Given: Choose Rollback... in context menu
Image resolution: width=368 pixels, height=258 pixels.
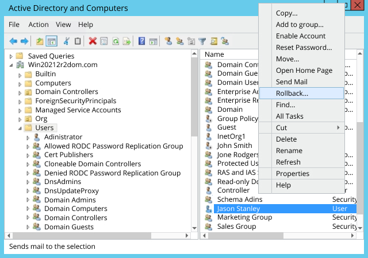Looking at the screenshot, I should [x=301, y=93].
